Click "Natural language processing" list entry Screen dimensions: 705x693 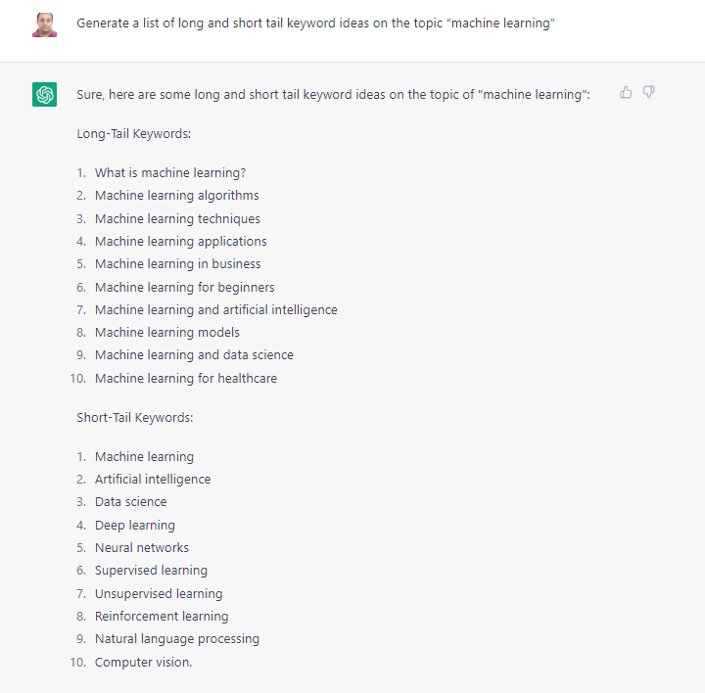[x=177, y=638]
